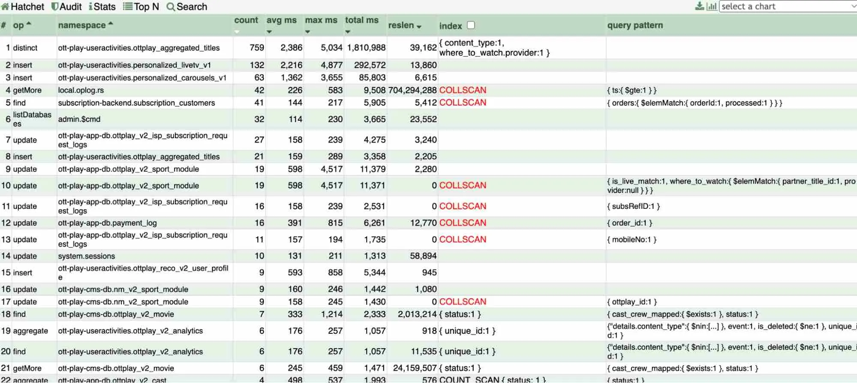Click the is_live_match query pattern in row 10
The height and width of the screenshot is (383, 857).
coord(731,185)
